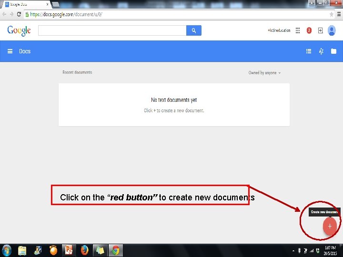This screenshot has width=343, height=257.
Task: Click the blue search button
Action: 194,30
